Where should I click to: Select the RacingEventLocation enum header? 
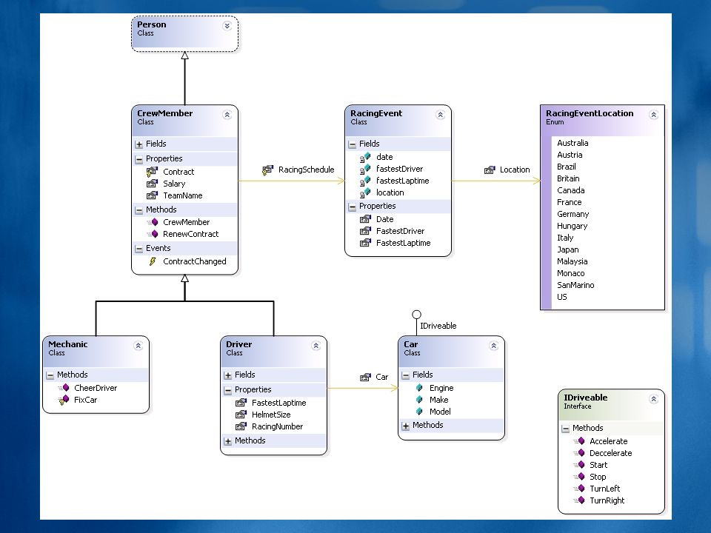[603, 121]
